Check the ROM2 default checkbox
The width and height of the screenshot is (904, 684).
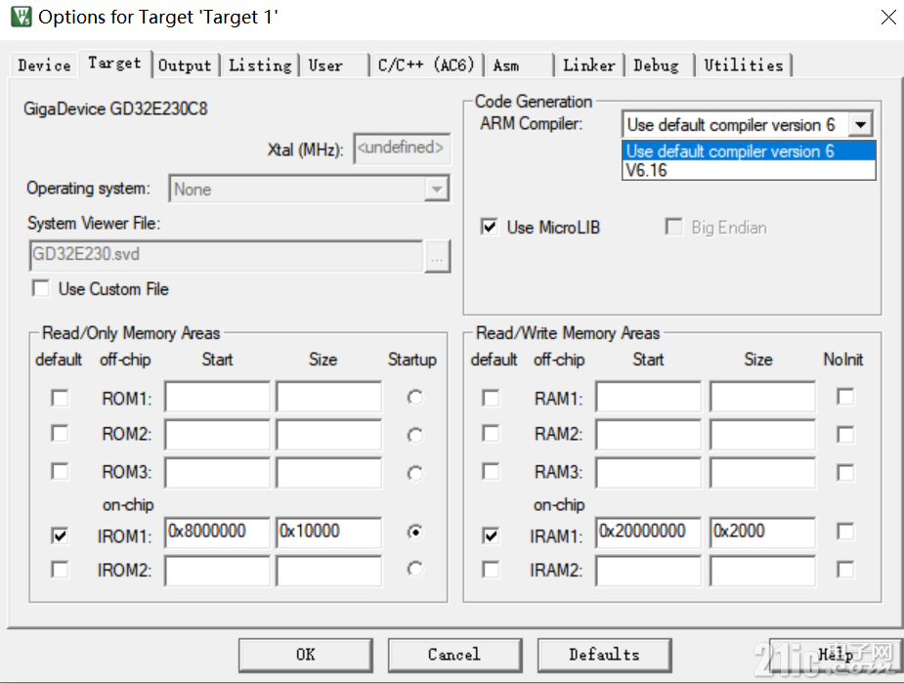(x=60, y=433)
